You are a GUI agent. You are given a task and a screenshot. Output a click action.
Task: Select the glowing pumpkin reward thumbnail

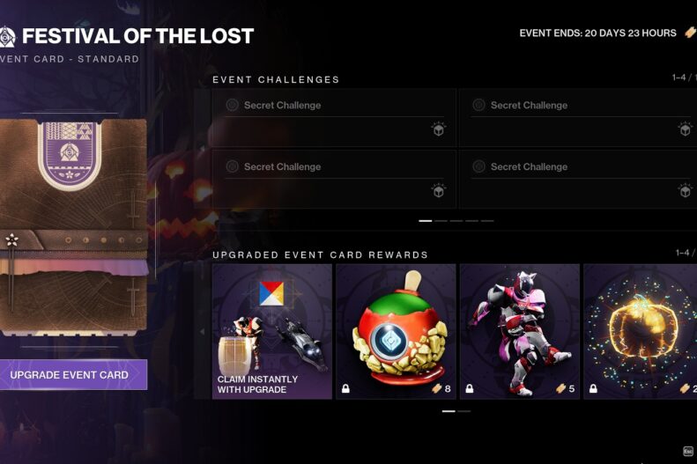pyautogui.click(x=640, y=332)
